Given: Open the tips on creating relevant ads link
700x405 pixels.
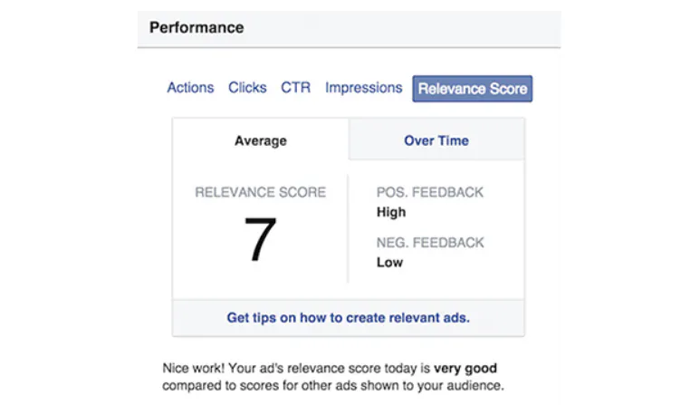Looking at the screenshot, I should pos(348,318).
